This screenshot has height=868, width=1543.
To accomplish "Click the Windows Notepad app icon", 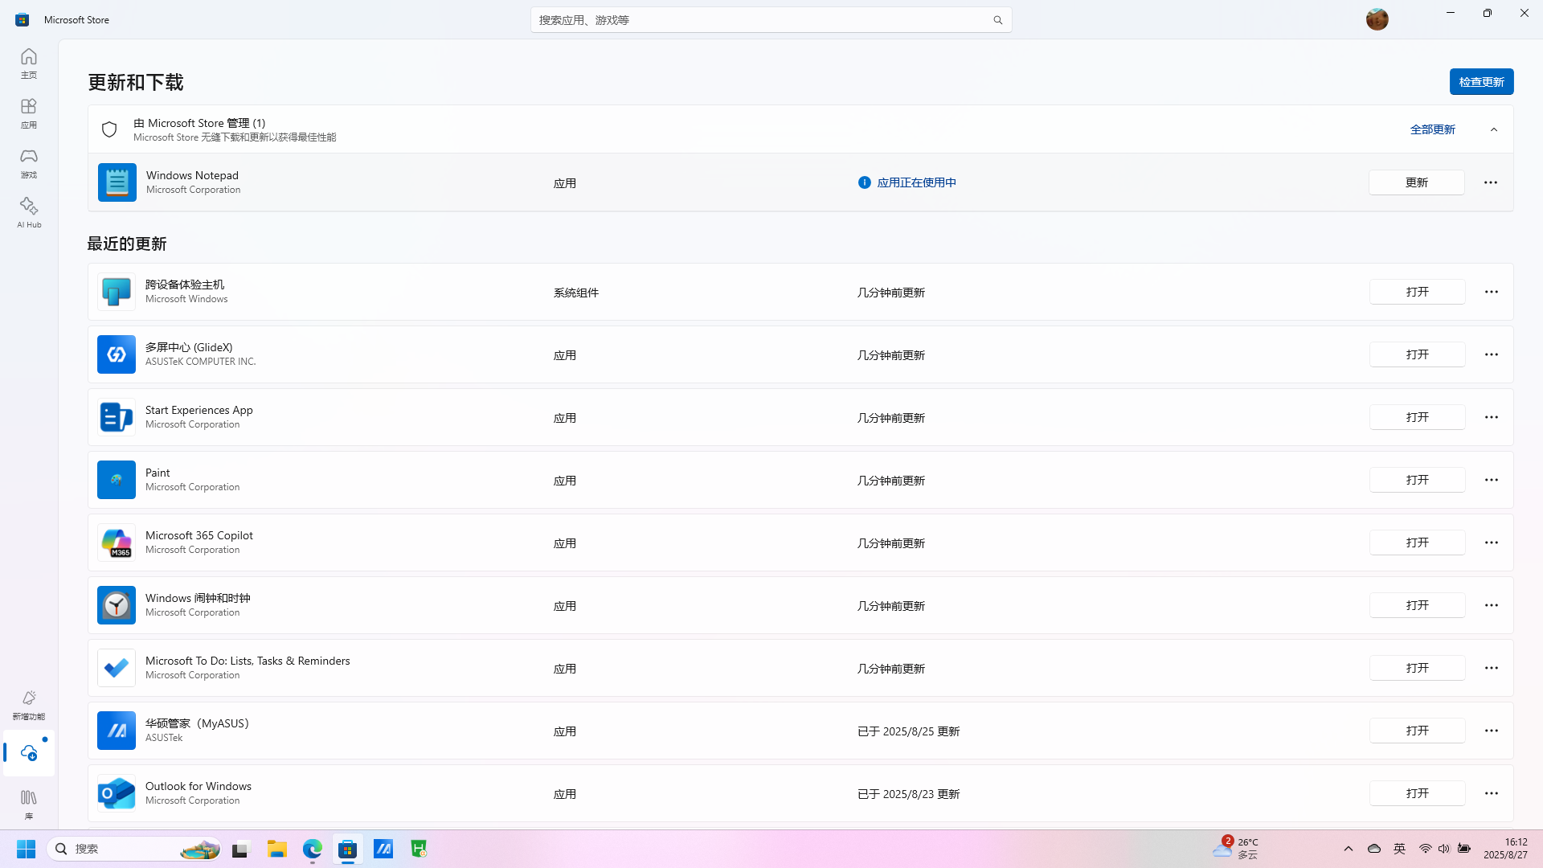I will (x=117, y=182).
